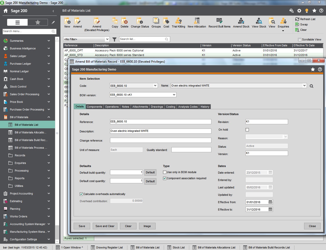Click the Description input field

coord(160,131)
